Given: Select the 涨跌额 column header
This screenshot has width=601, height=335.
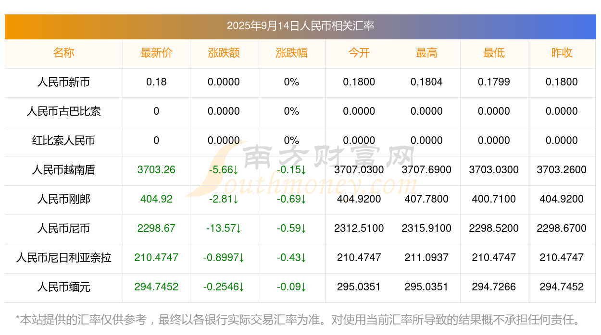Looking at the screenshot, I should tap(224, 53).
